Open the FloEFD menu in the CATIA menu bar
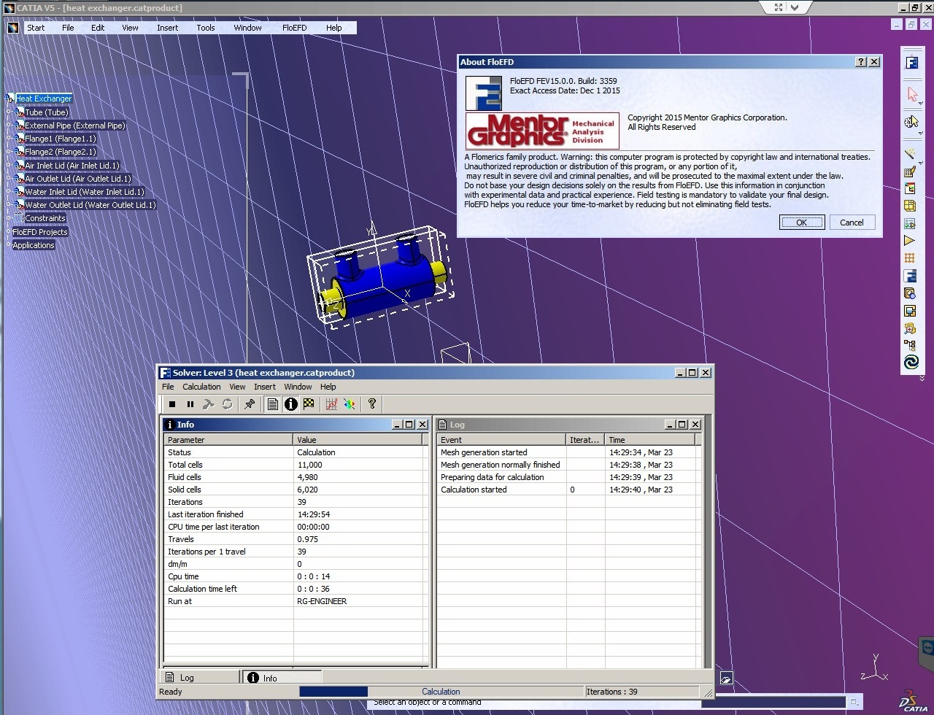The image size is (934, 715). (294, 28)
